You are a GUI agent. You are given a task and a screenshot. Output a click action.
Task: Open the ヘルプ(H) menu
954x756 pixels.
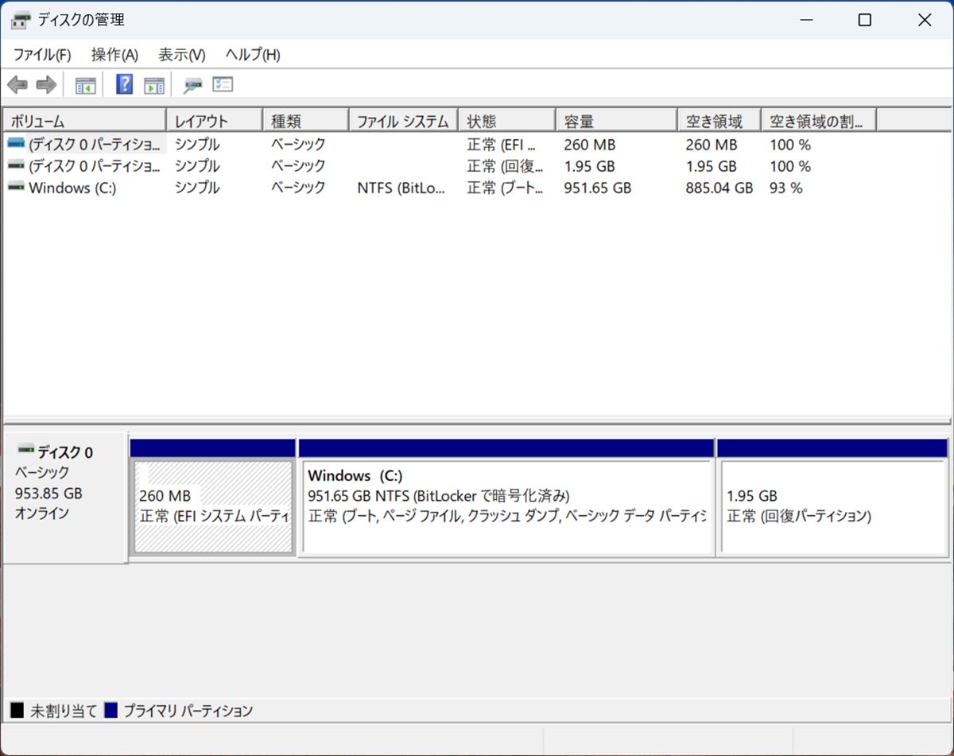tap(252, 55)
